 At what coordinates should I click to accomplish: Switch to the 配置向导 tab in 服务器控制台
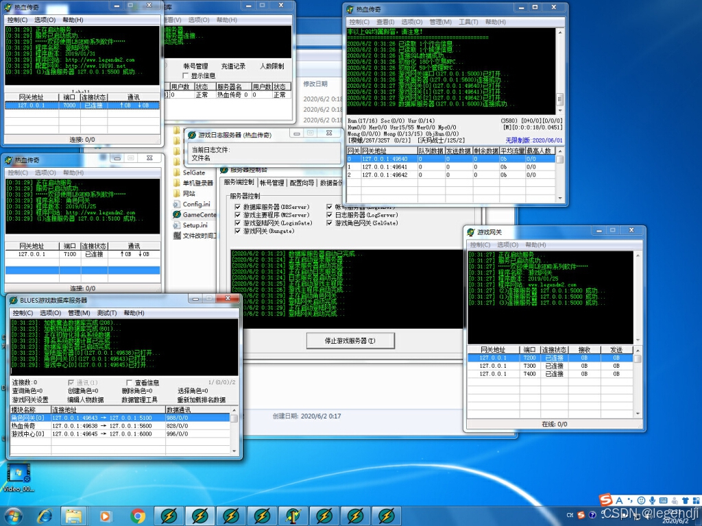302,182
